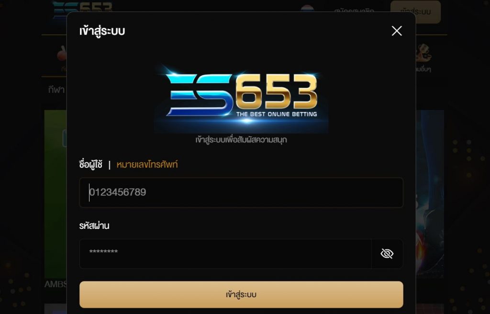Click the เกมอื่นๆ category label

pyautogui.click(x=423, y=69)
